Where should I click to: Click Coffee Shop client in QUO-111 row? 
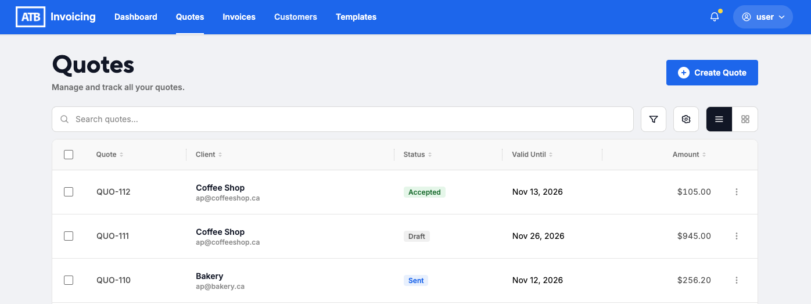click(220, 232)
